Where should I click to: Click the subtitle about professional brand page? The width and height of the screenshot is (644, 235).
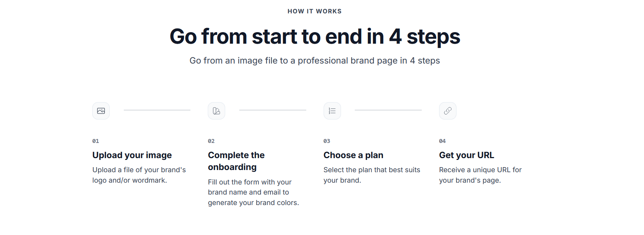(x=315, y=61)
